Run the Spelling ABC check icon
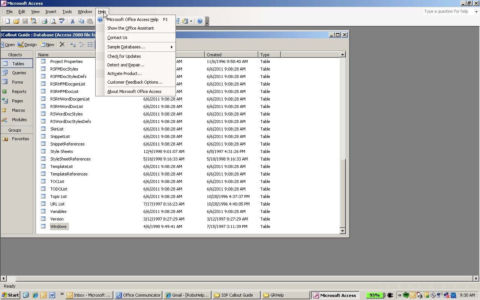The height and width of the screenshot is (300, 480). [62, 21]
